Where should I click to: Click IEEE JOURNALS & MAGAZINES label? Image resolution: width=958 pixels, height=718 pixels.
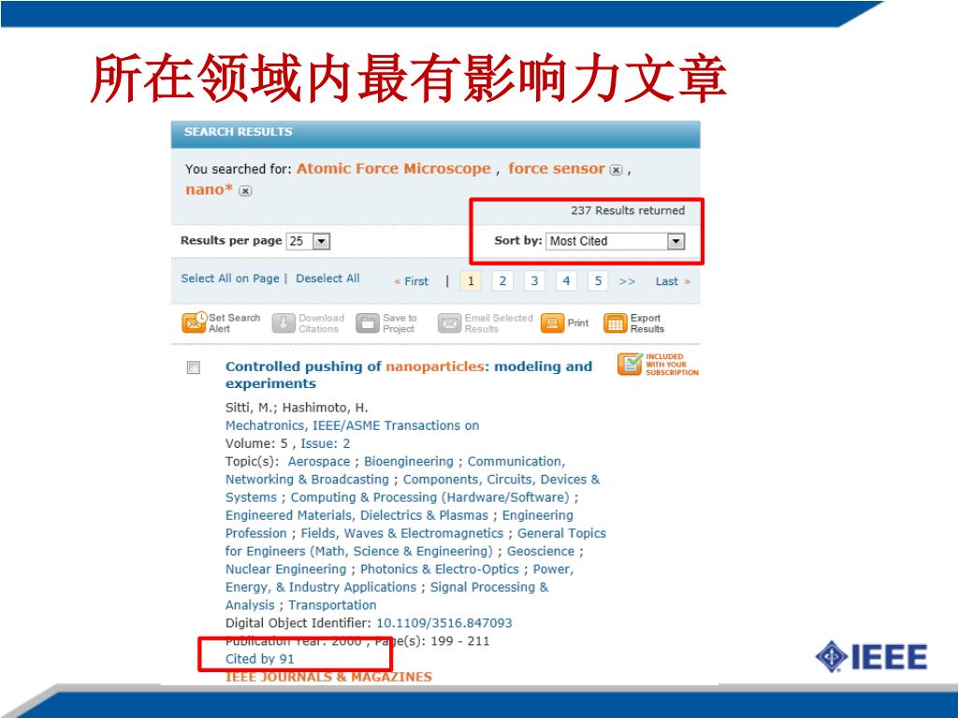328,677
